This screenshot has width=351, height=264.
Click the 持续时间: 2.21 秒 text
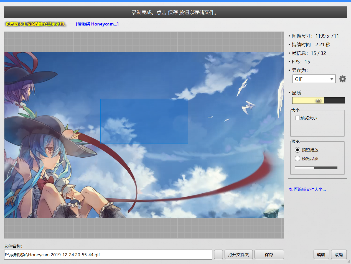(311, 45)
